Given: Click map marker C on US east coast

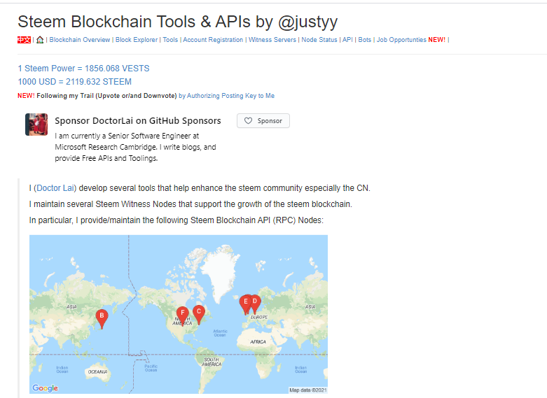Looking at the screenshot, I should click(x=199, y=313).
